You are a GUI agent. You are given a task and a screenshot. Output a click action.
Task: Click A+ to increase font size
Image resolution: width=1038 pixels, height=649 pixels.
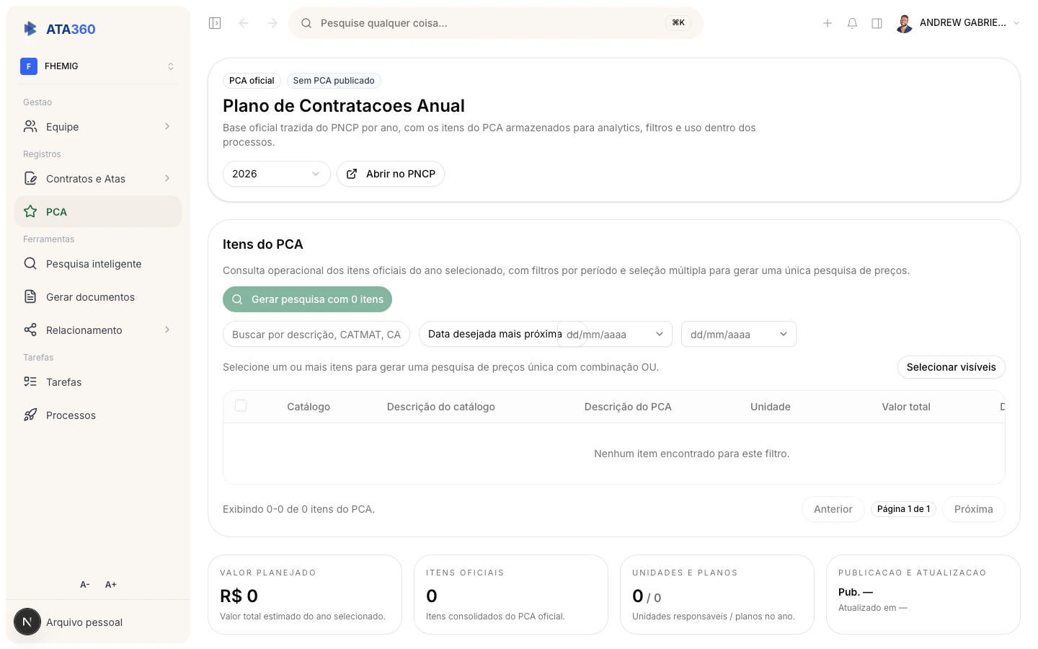pyautogui.click(x=110, y=584)
